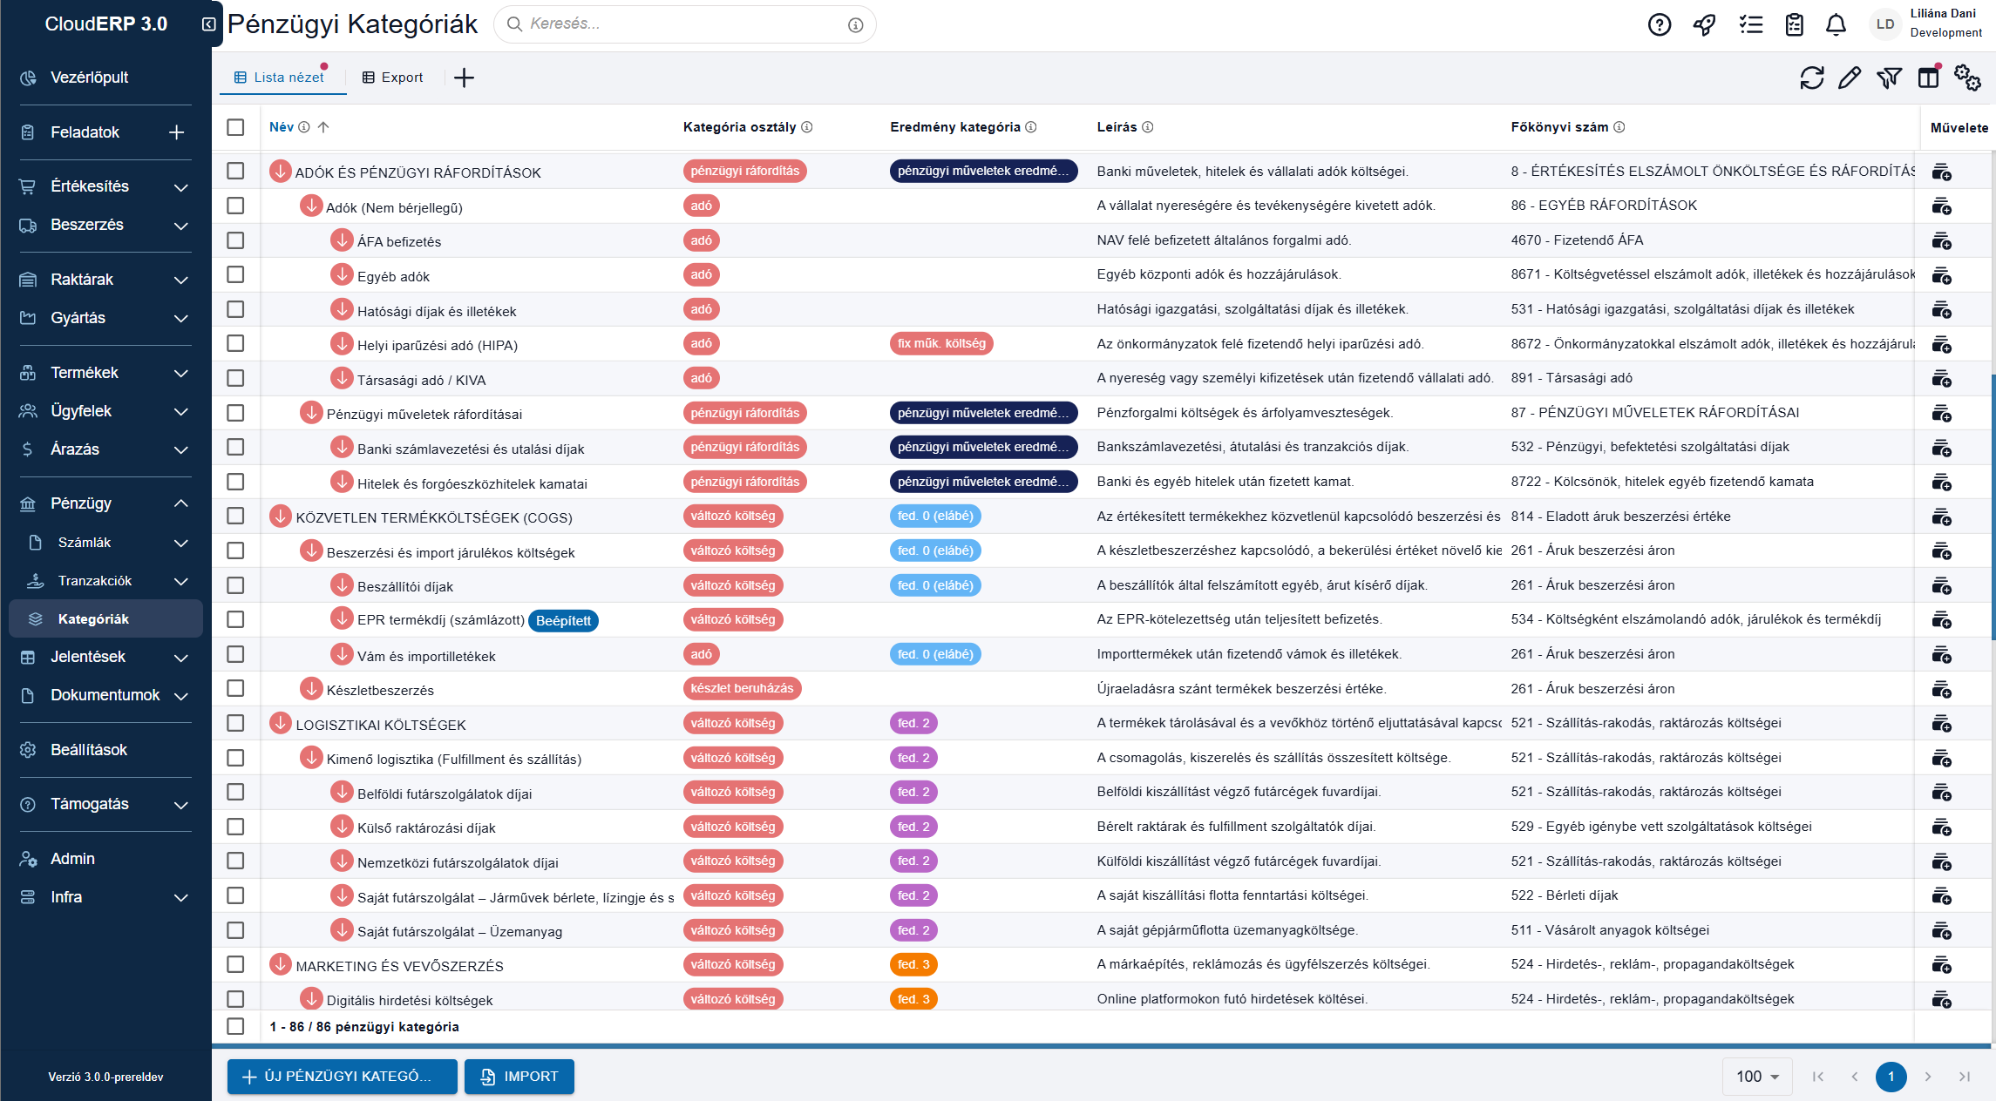Click the pencil edit icon
This screenshot has height=1101, width=1996.
point(1850,78)
